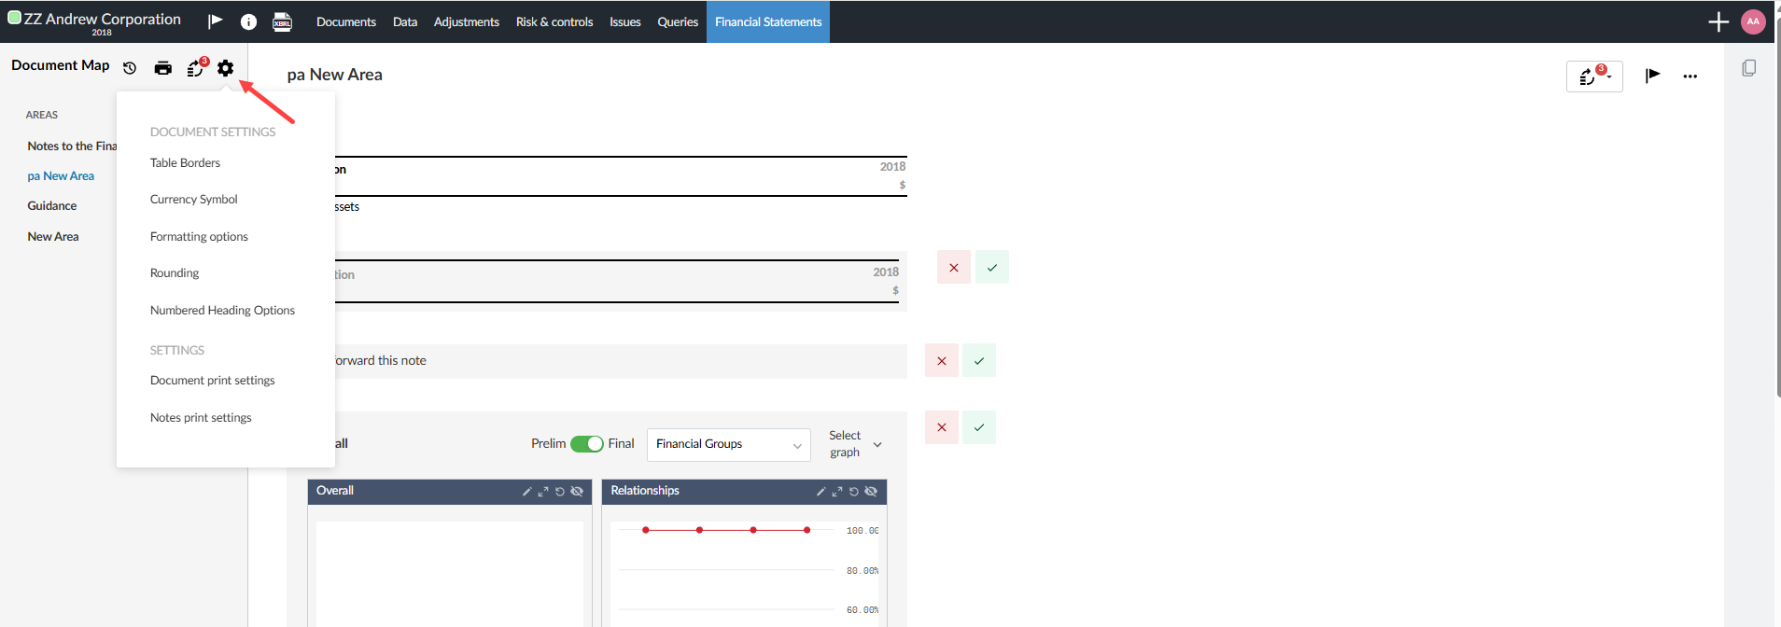Select Currency Symbol in document settings
The image size is (1781, 627).
coord(194,200)
